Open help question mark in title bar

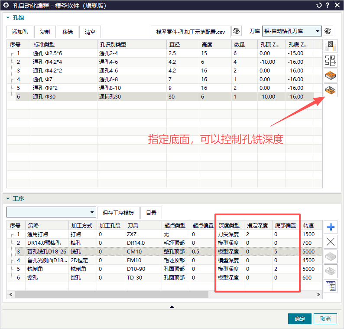tap(328, 5)
